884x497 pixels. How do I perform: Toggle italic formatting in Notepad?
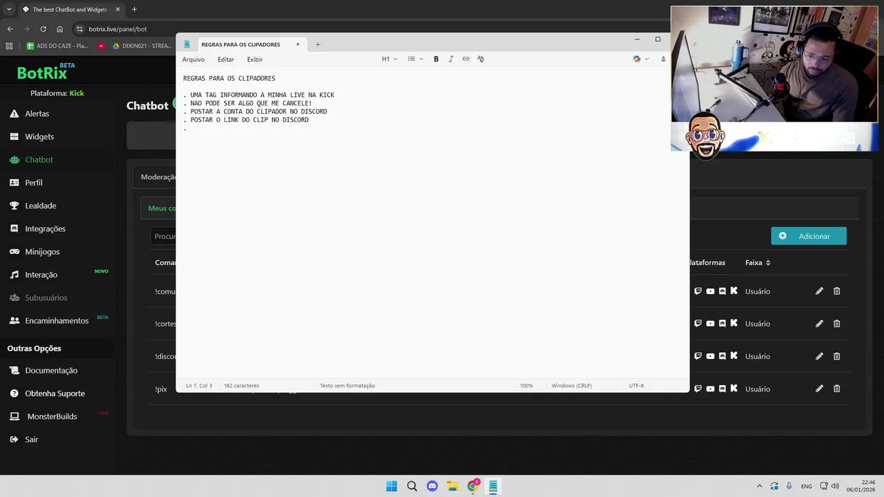[x=451, y=59]
